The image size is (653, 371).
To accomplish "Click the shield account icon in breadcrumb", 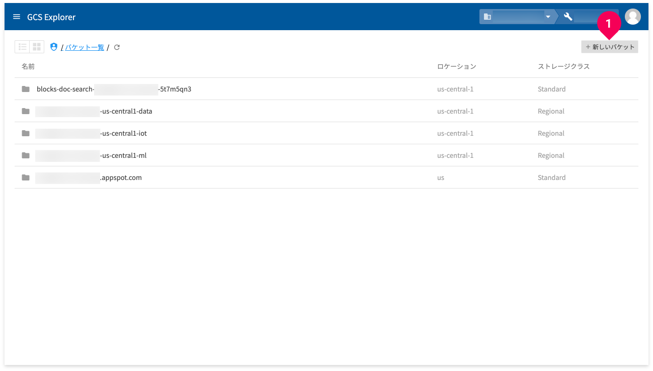I will pyautogui.click(x=54, y=47).
